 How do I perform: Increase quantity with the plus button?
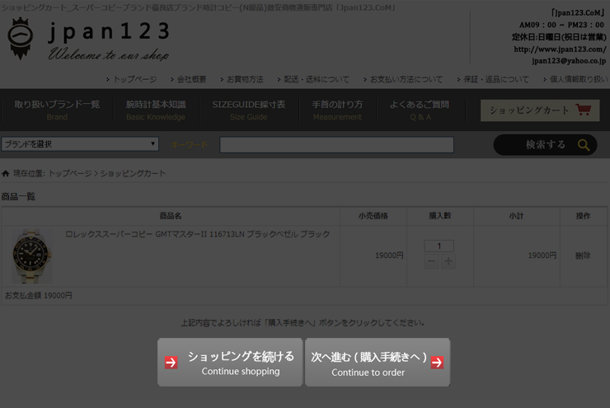click(x=448, y=261)
